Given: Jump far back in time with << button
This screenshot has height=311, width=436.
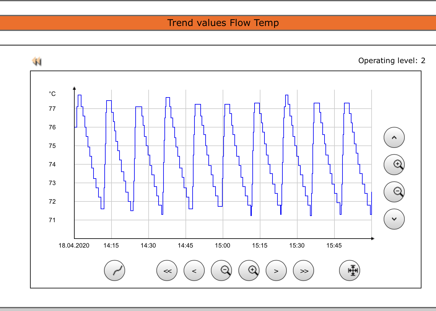Looking at the screenshot, I should 167,270.
